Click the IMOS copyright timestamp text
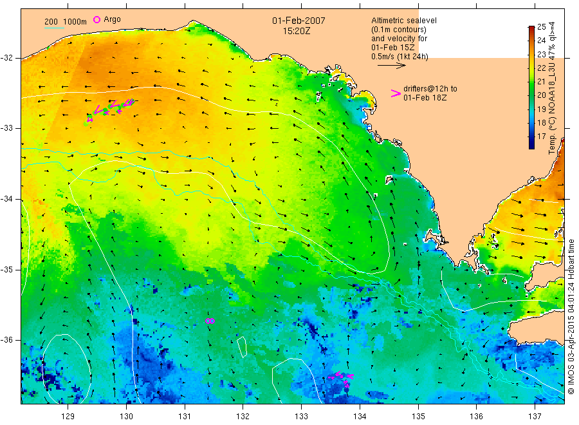The image size is (579, 425). (571, 316)
